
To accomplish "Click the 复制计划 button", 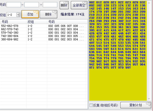I will [136, 105].
